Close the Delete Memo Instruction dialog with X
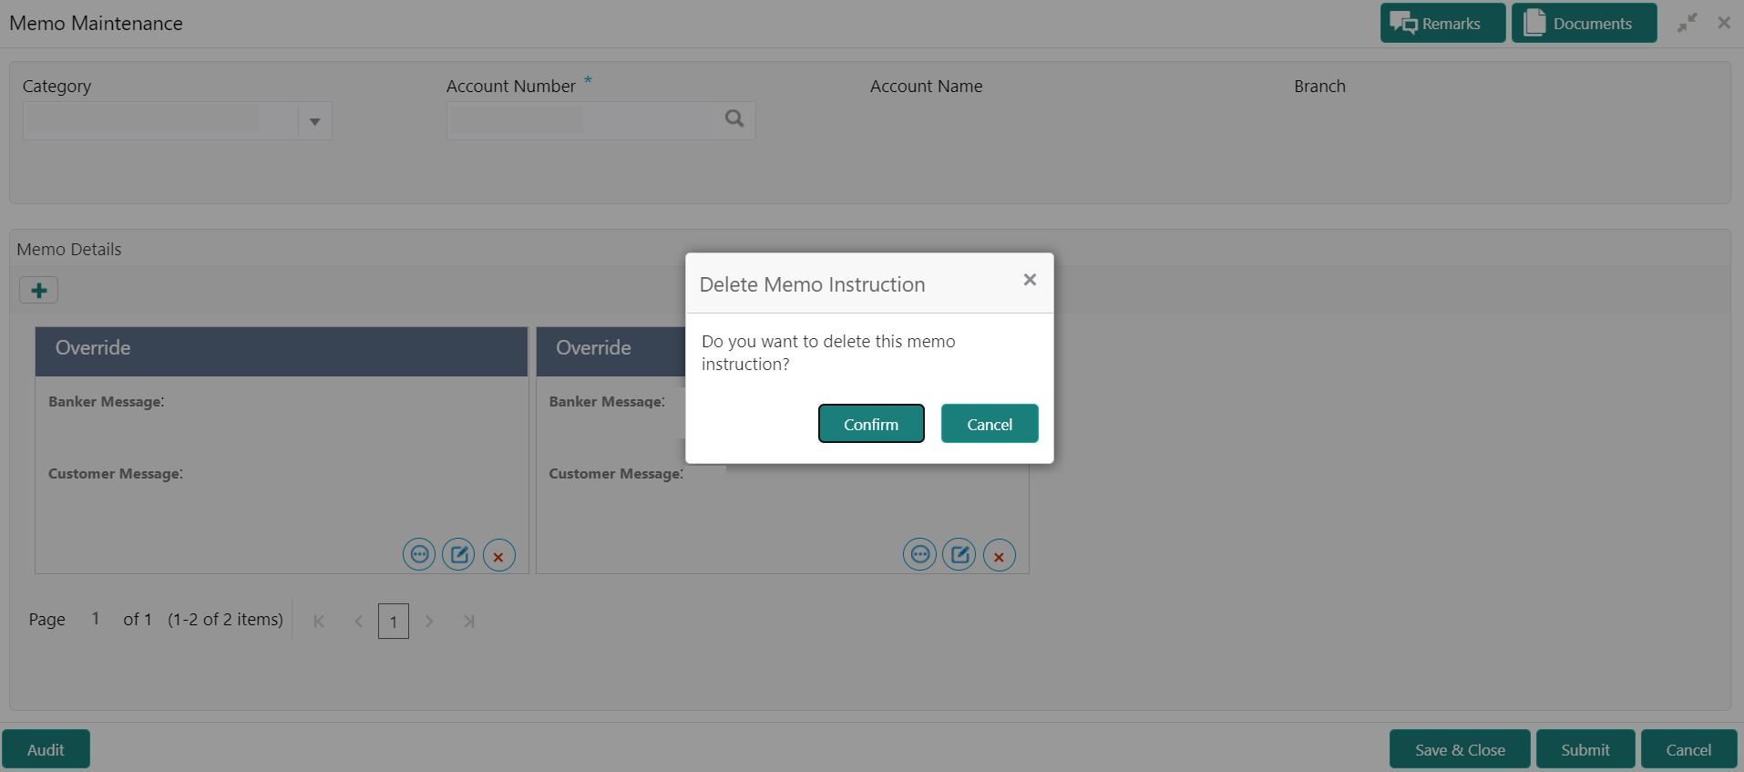The width and height of the screenshot is (1744, 772). click(1030, 280)
